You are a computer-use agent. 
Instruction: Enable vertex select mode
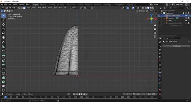point(19,8)
